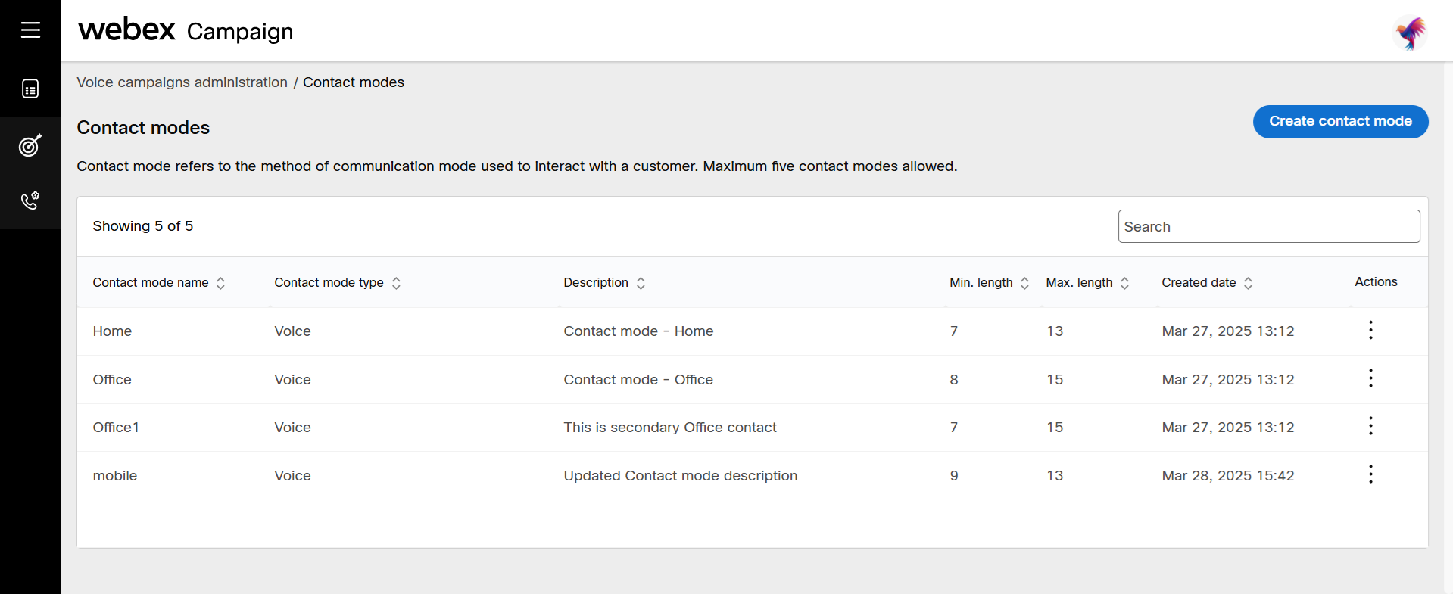This screenshot has height=594, width=1453.
Task: Click description 'Contact mode - Home'
Action: tap(638, 331)
